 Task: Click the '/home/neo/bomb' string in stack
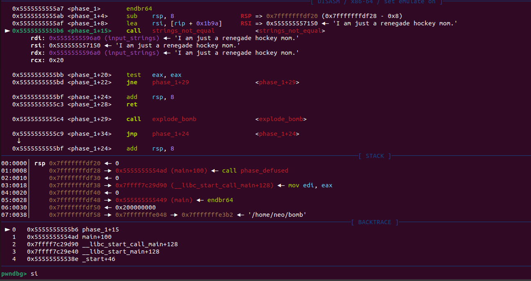(277, 215)
